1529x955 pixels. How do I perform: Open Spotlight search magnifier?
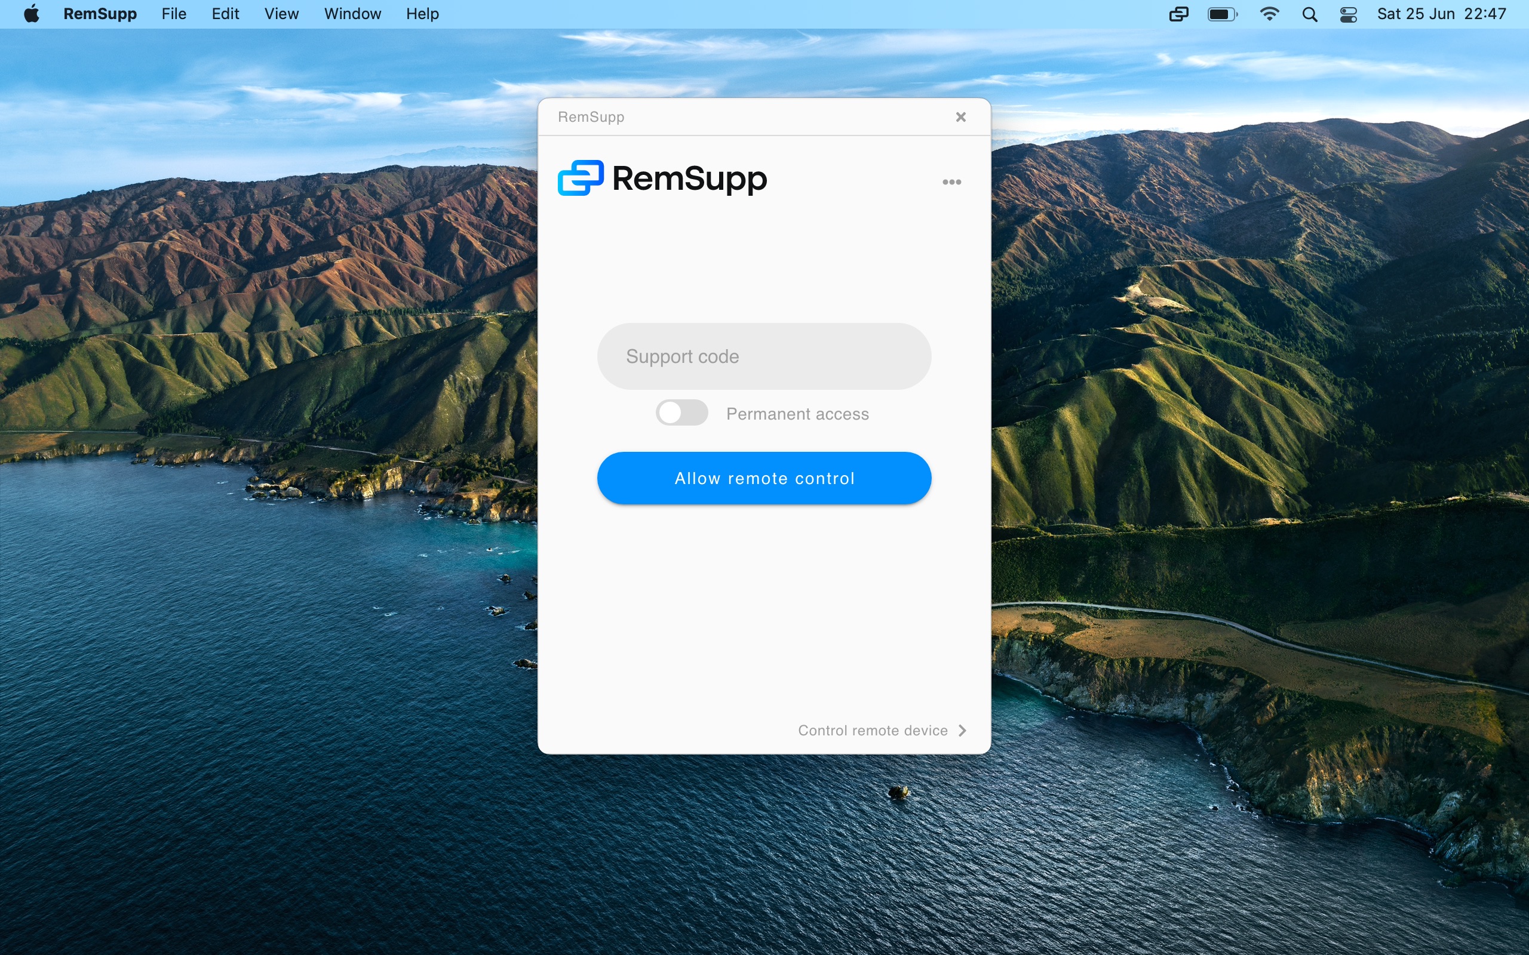click(1310, 14)
